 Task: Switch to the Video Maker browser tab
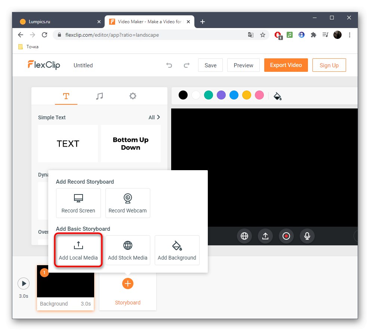coord(146,21)
